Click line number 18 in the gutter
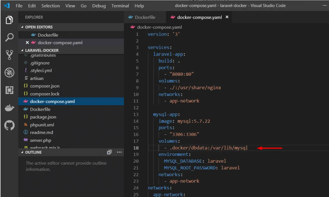 click(136, 148)
